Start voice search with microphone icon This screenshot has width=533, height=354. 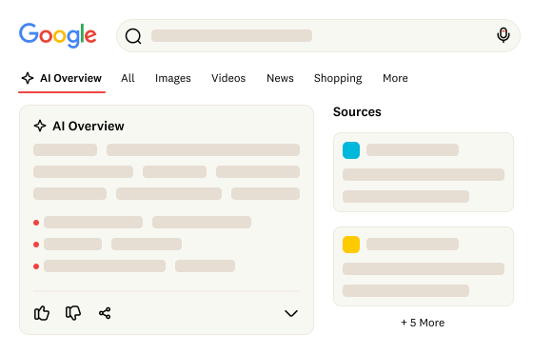coord(503,35)
